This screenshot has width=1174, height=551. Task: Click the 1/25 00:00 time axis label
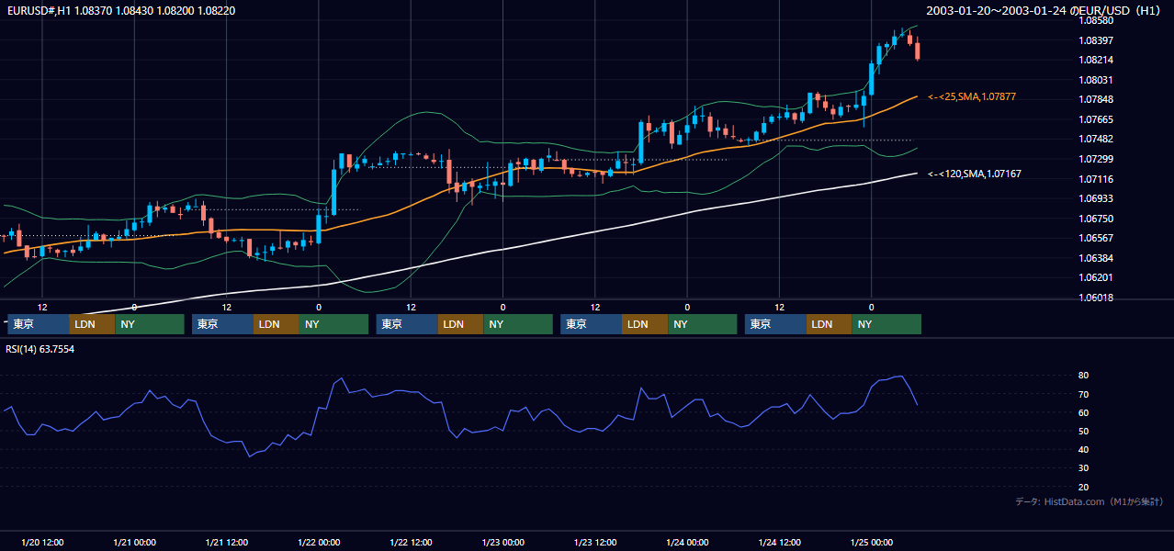click(872, 542)
